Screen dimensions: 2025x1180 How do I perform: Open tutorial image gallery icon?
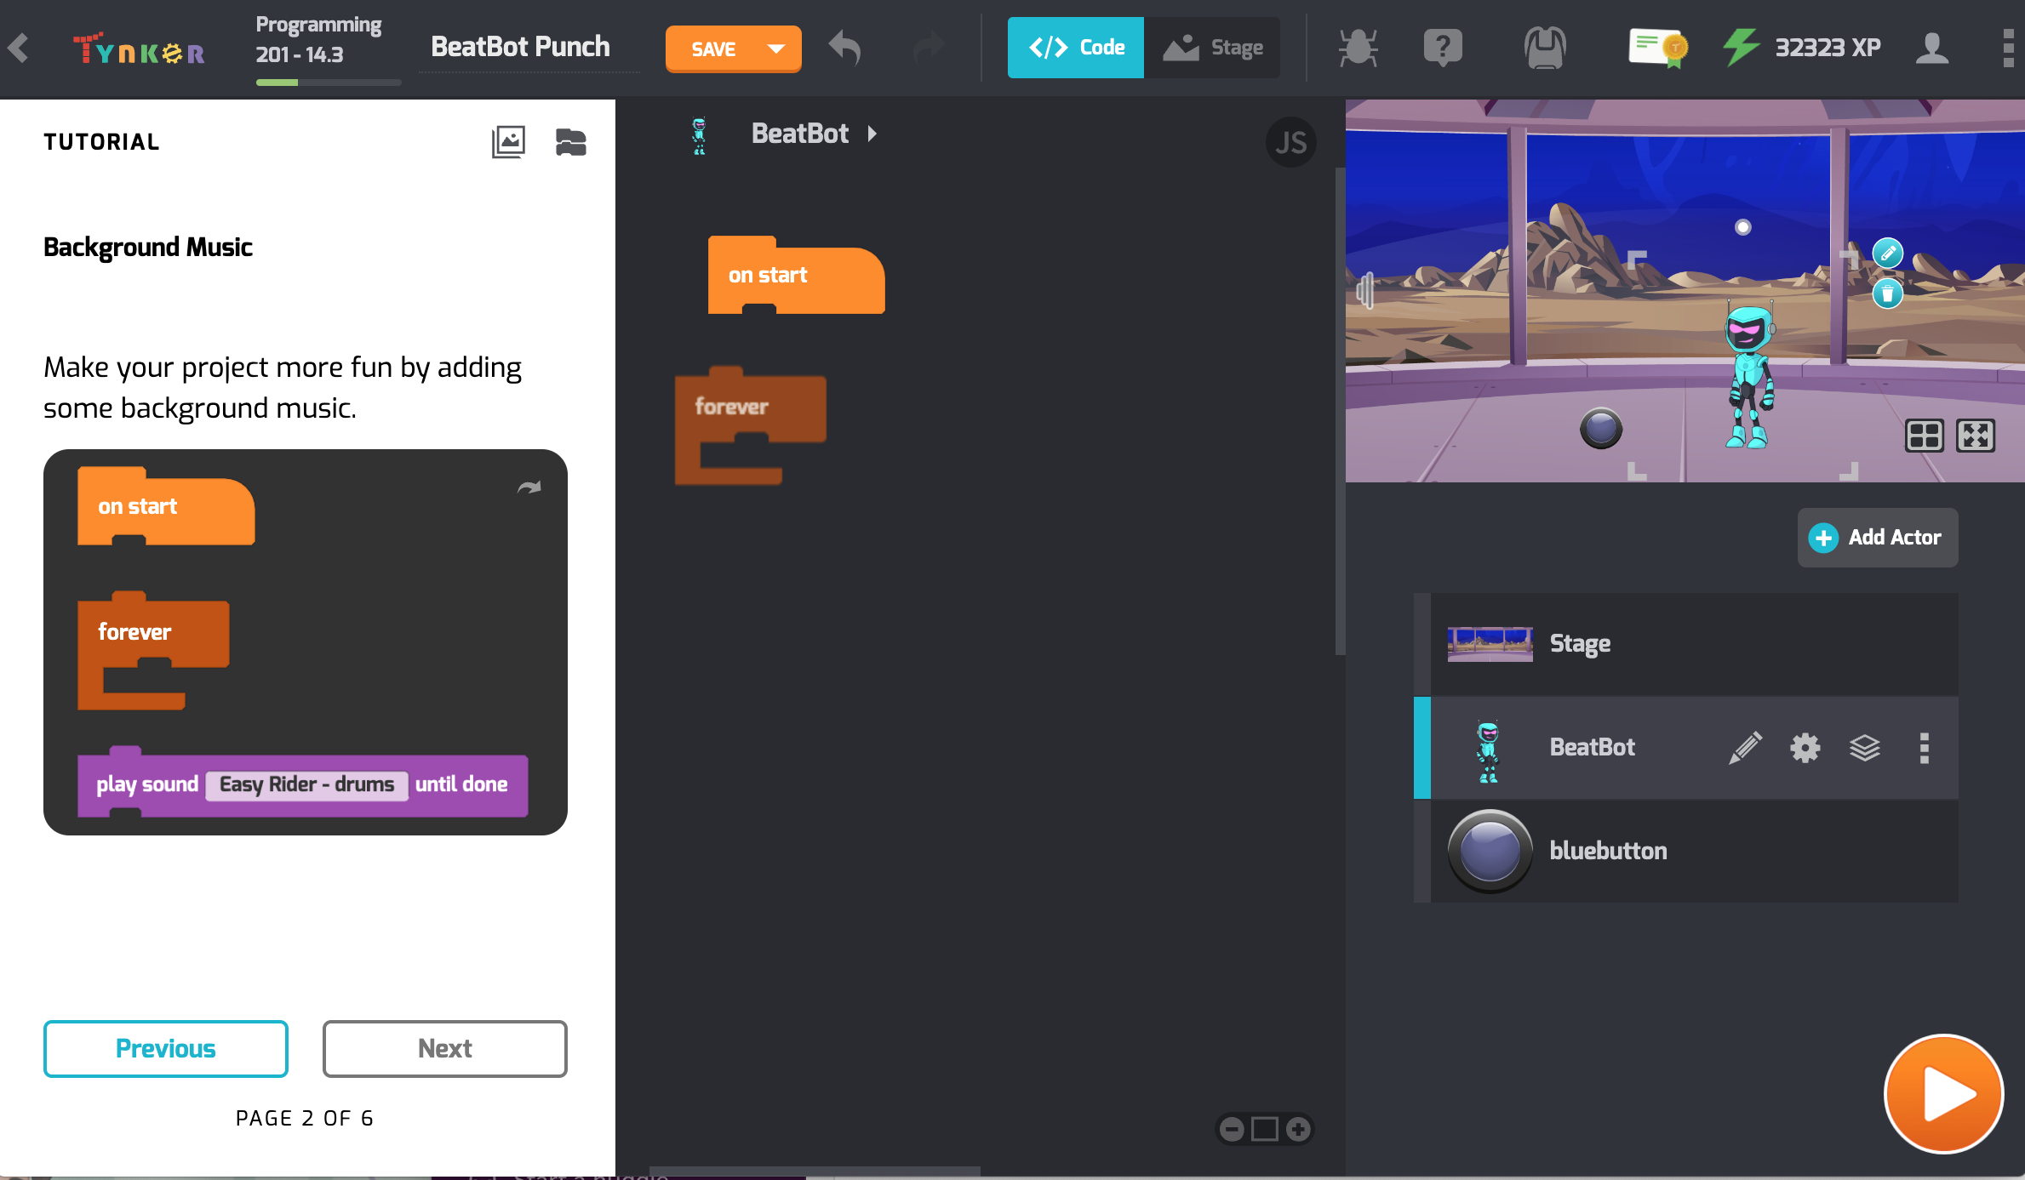point(508,141)
